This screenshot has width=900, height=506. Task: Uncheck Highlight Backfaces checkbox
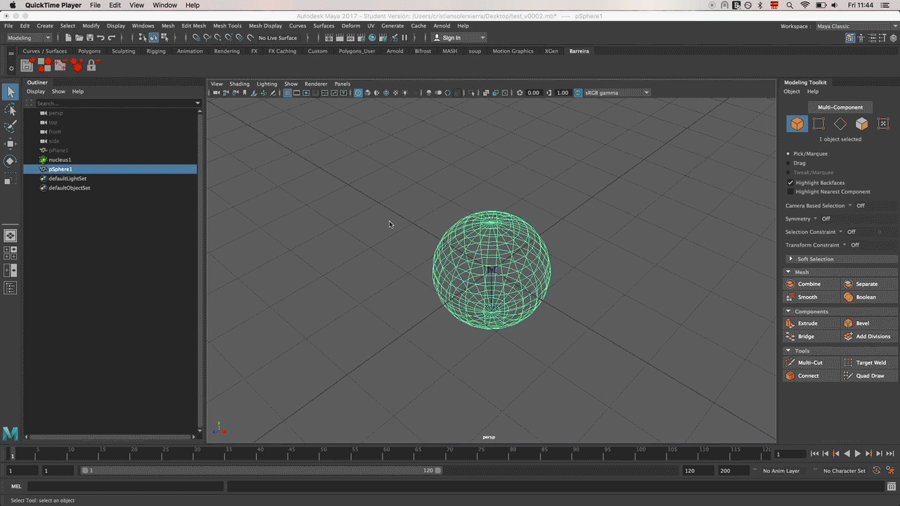790,183
